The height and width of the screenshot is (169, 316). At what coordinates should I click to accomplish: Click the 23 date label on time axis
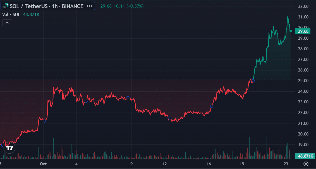point(286,164)
